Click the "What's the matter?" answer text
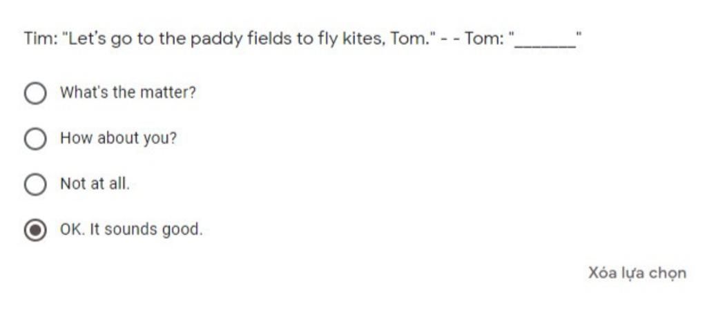The width and height of the screenshot is (707, 317). pyautogui.click(x=128, y=93)
